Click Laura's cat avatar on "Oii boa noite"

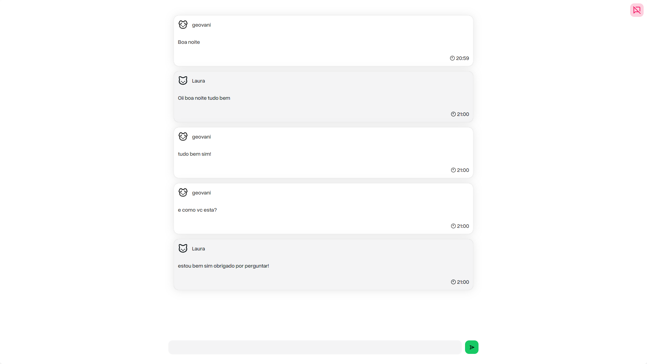(183, 81)
